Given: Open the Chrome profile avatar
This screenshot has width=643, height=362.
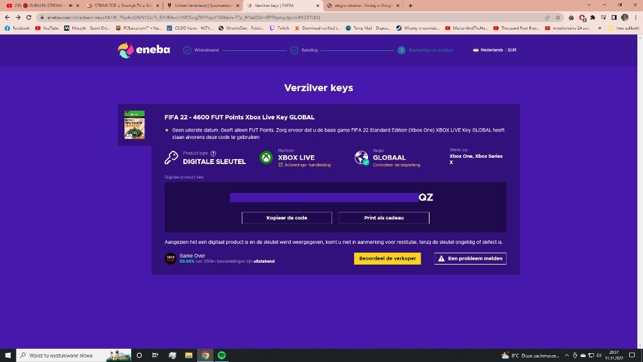Looking at the screenshot, I should (x=625, y=18).
